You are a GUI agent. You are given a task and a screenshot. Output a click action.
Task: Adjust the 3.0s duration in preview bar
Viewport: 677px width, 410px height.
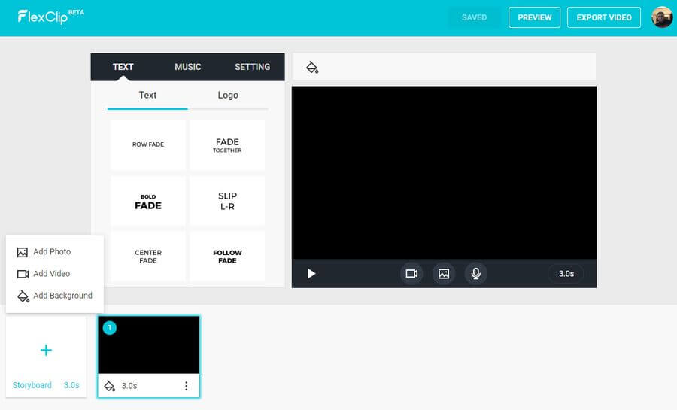pos(566,274)
